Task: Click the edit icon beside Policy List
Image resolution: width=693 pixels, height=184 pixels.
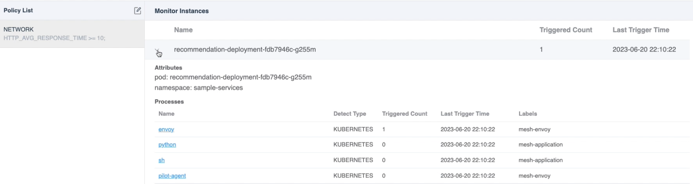Action: point(137,11)
